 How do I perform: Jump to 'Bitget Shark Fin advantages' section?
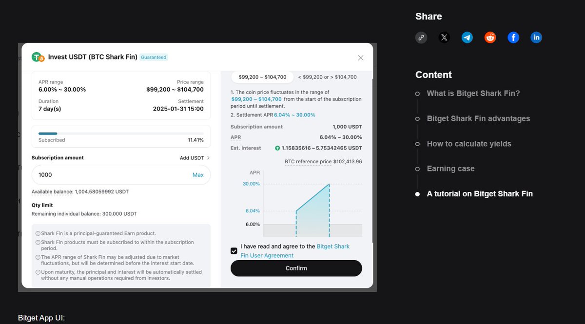pos(478,118)
